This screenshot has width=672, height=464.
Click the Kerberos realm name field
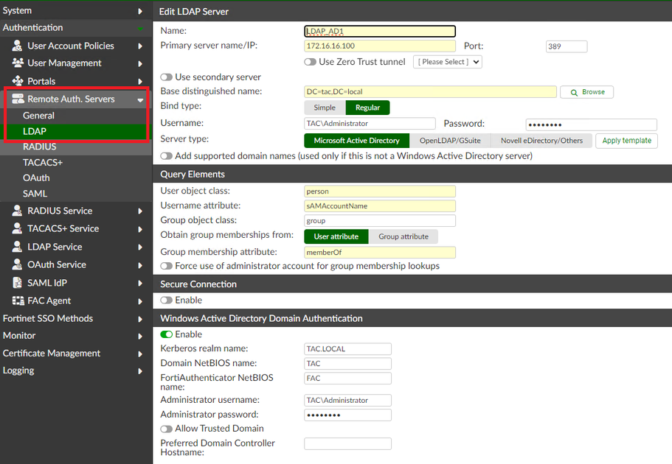347,349
